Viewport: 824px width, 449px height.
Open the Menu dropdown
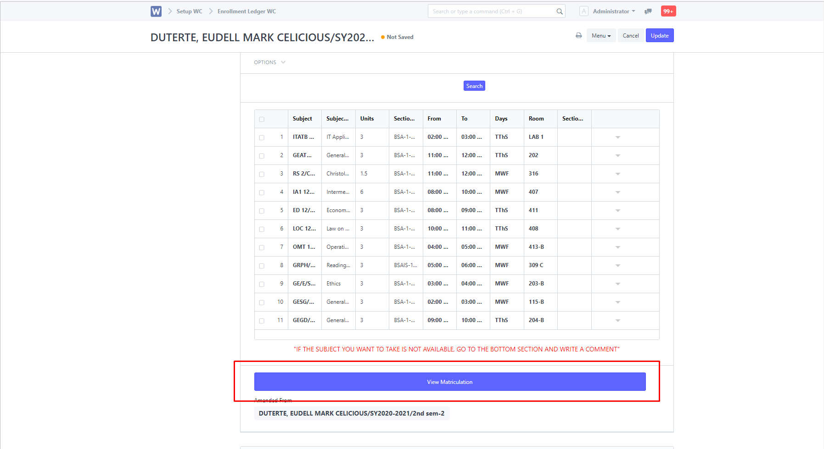(601, 36)
